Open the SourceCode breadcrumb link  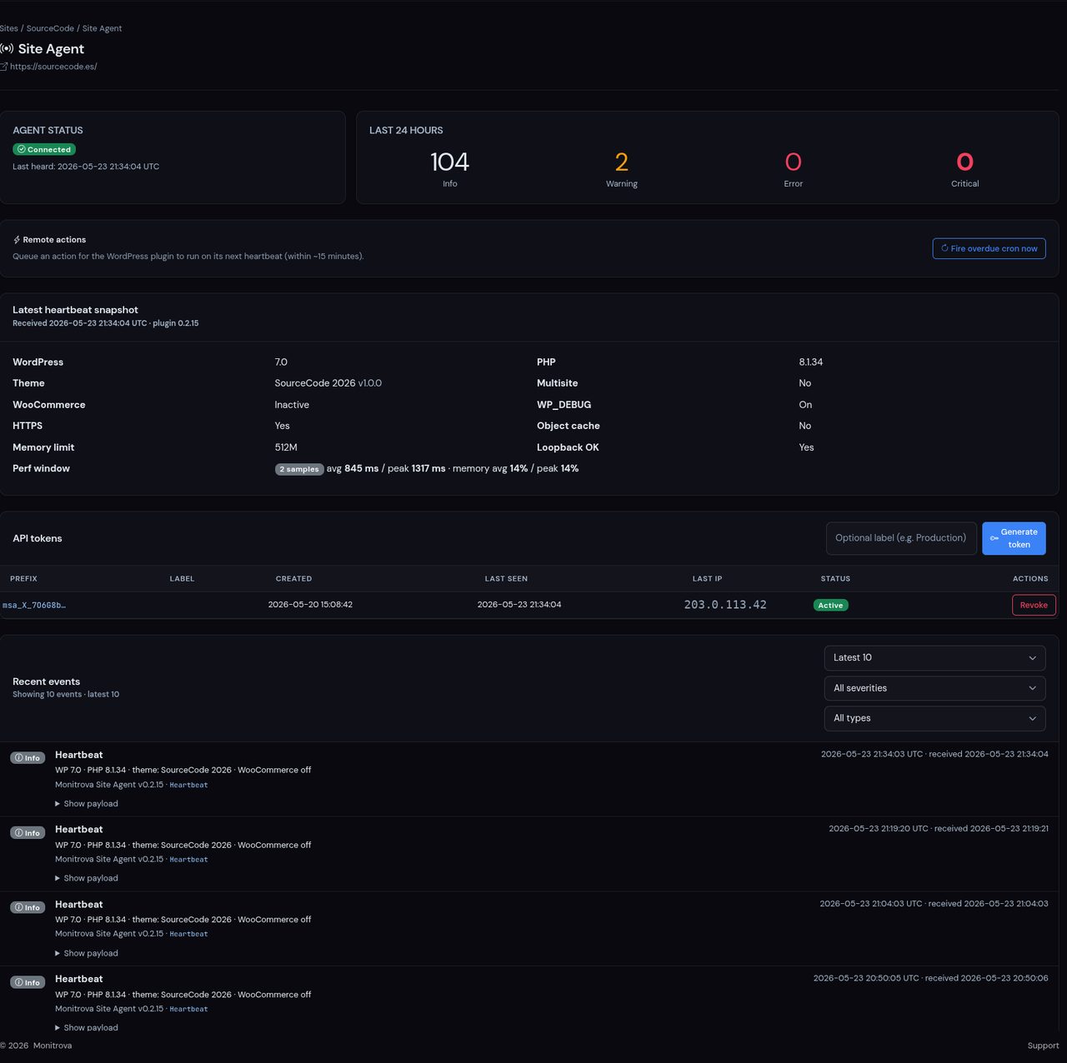(50, 28)
